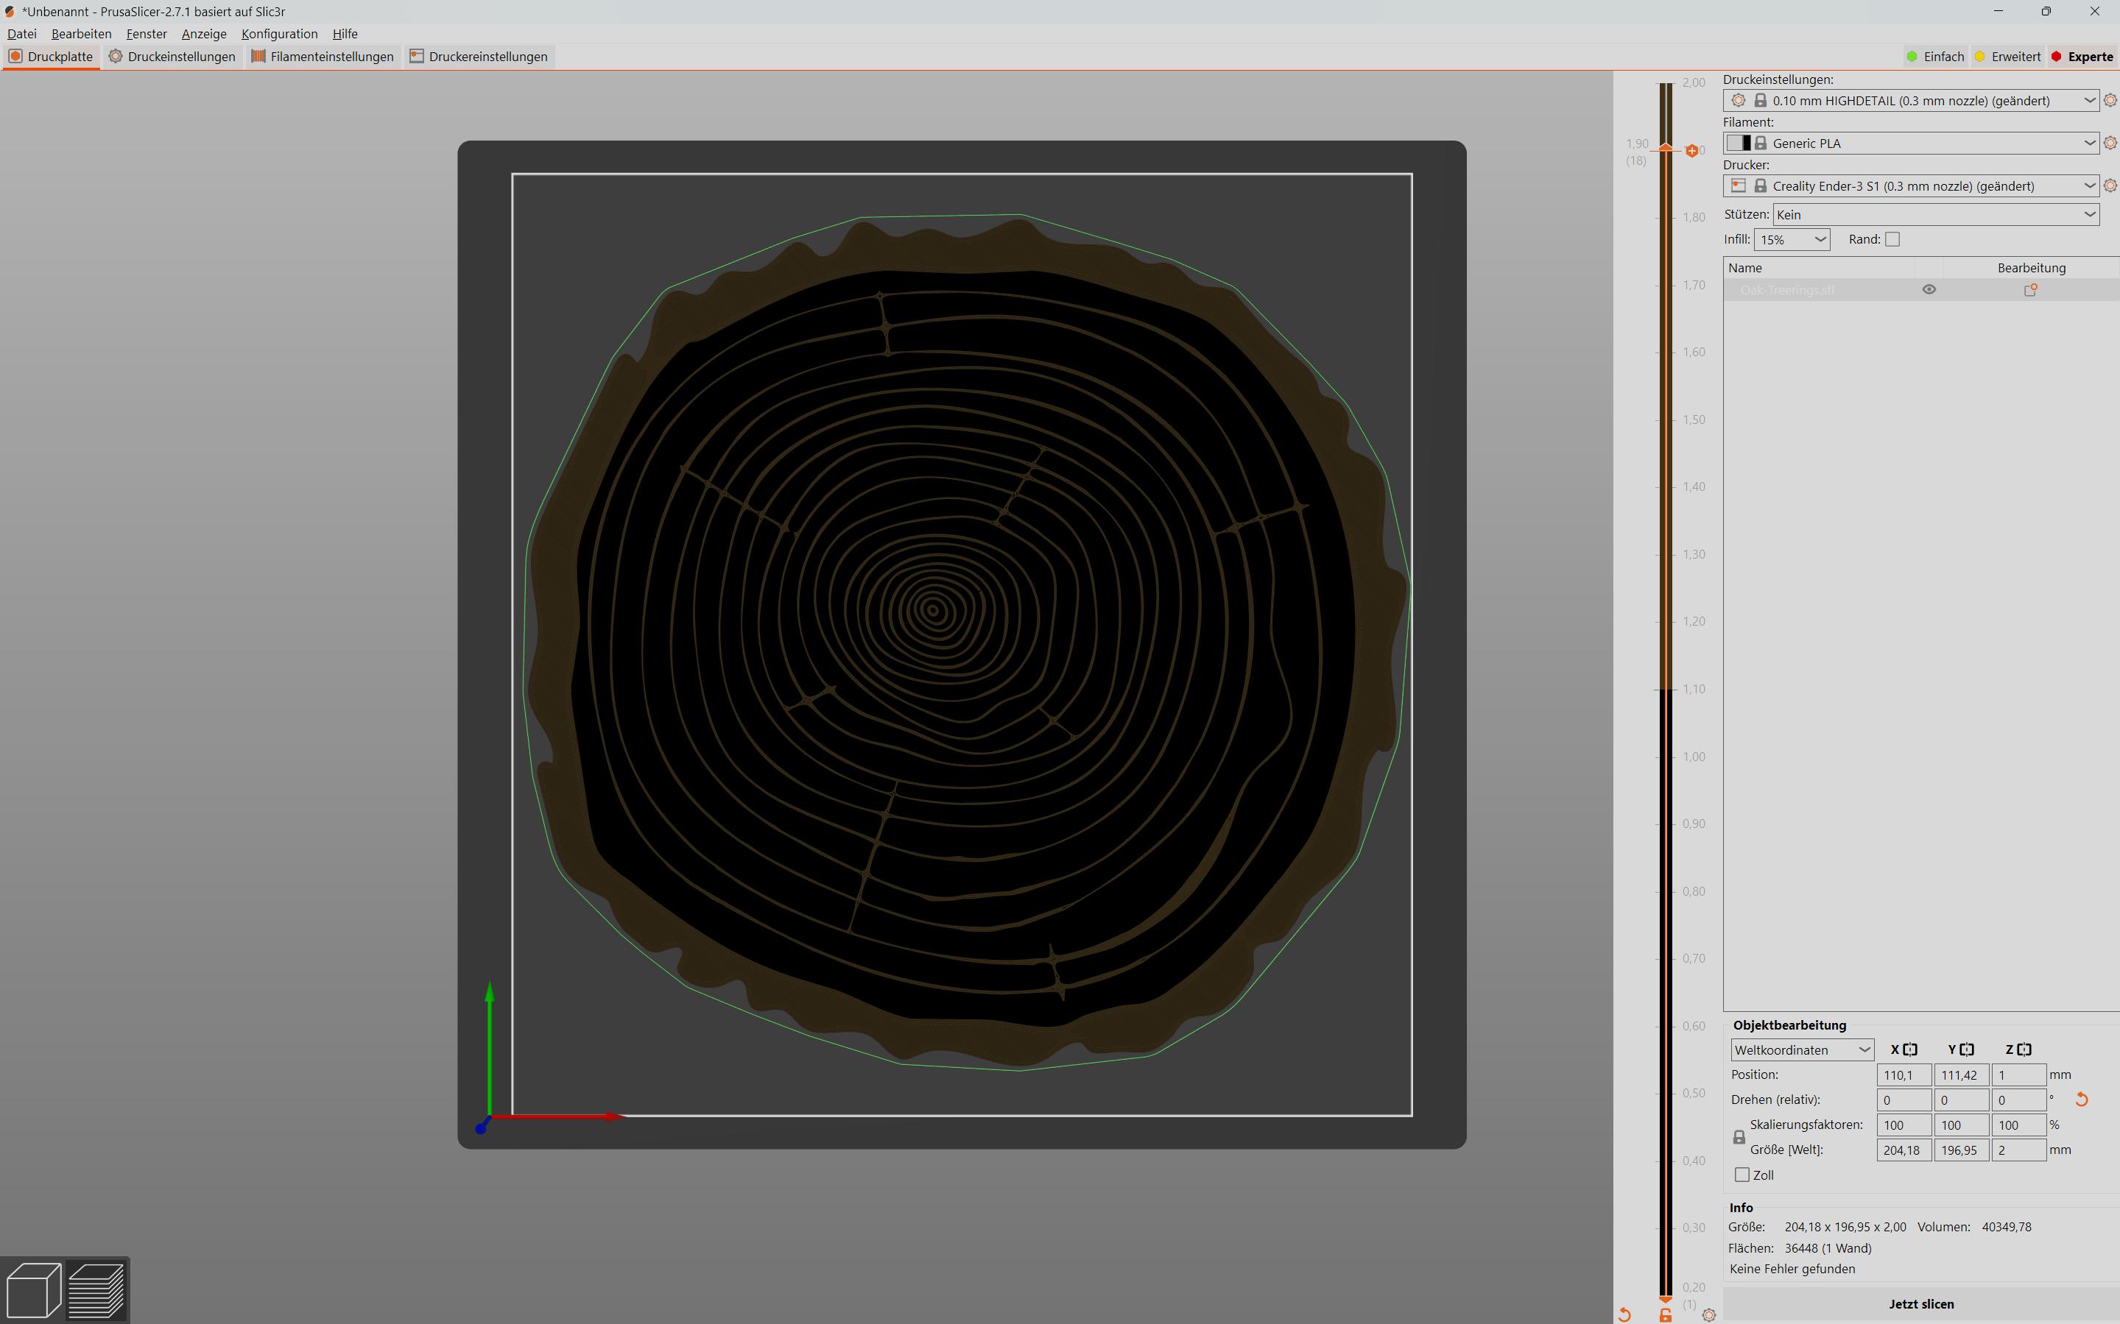2120x1324 pixels.
Task: Select Experte mode
Action: click(x=2082, y=57)
